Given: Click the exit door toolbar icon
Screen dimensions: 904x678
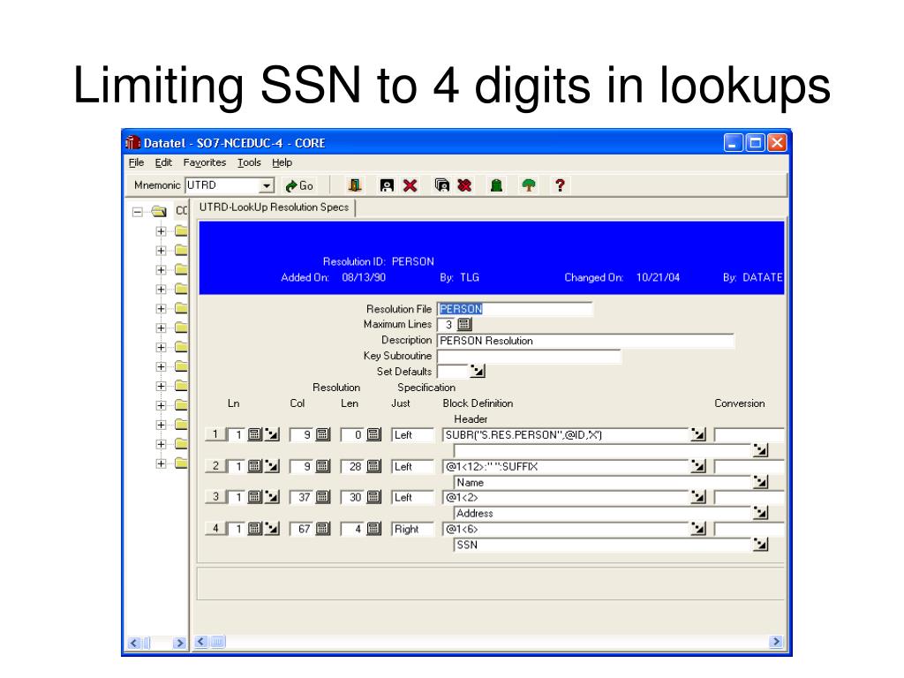Looking at the screenshot, I should [355, 185].
